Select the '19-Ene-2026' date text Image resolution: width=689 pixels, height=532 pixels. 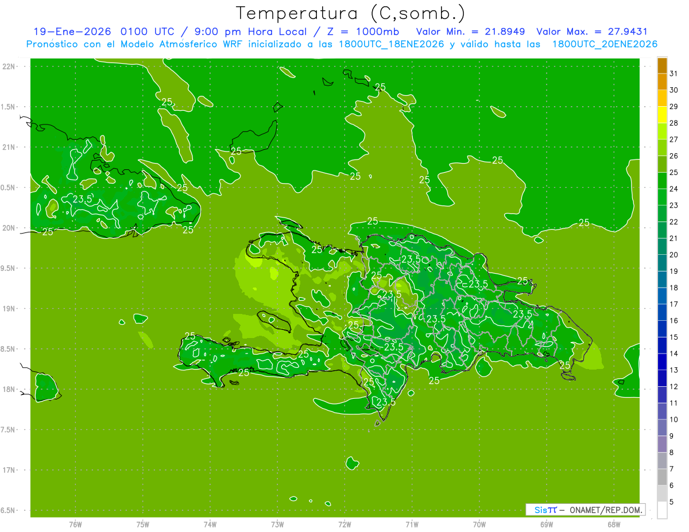point(72,32)
